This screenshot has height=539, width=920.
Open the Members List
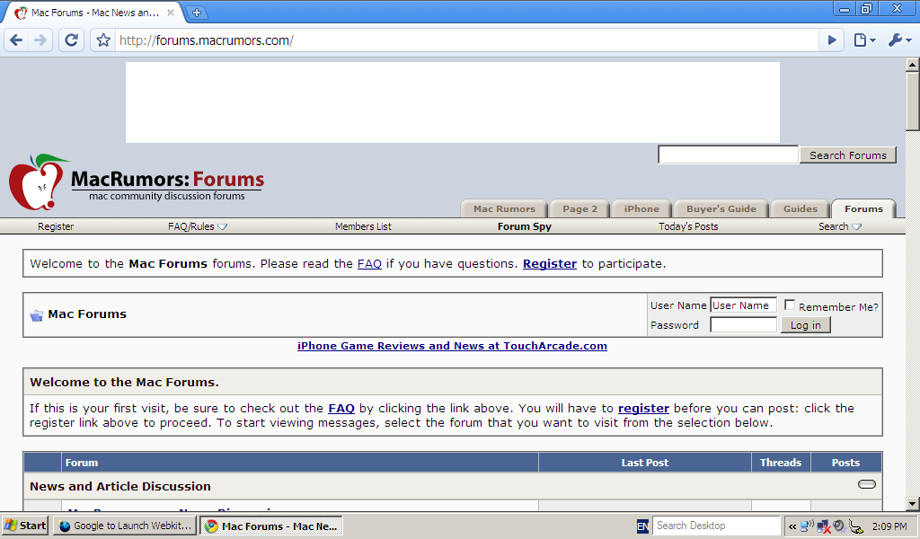pos(363,226)
